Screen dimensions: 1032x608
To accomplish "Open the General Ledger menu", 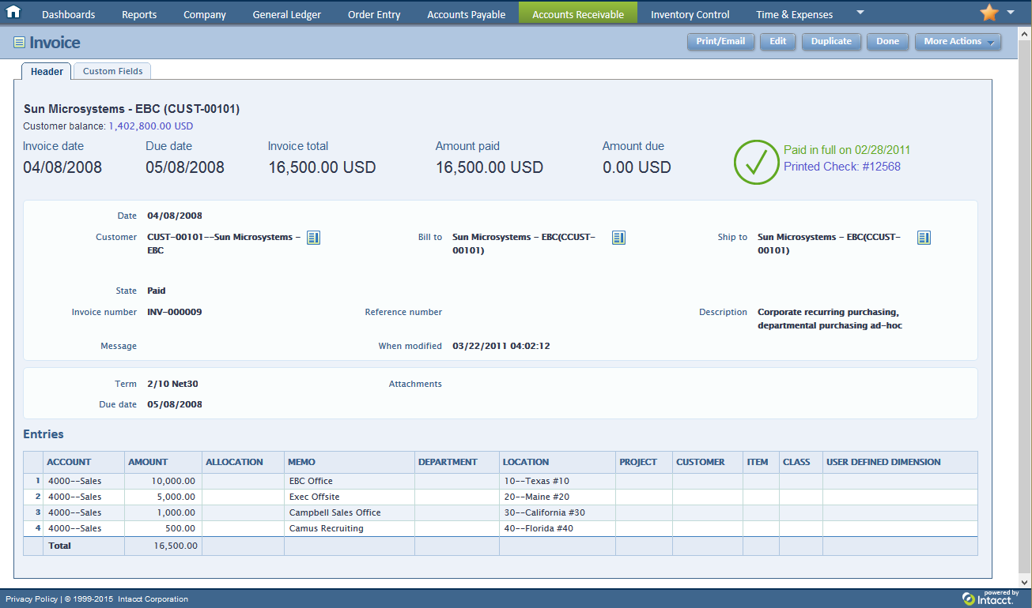I will [286, 14].
